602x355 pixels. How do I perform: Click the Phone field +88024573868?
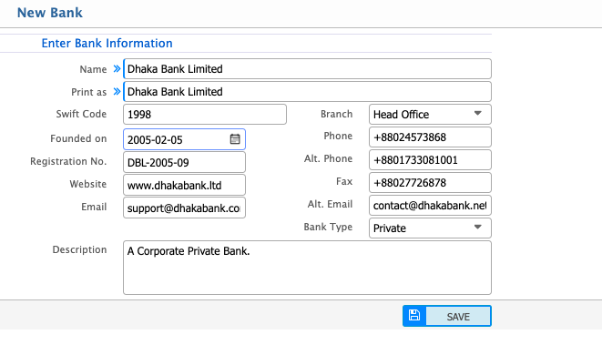430,137
